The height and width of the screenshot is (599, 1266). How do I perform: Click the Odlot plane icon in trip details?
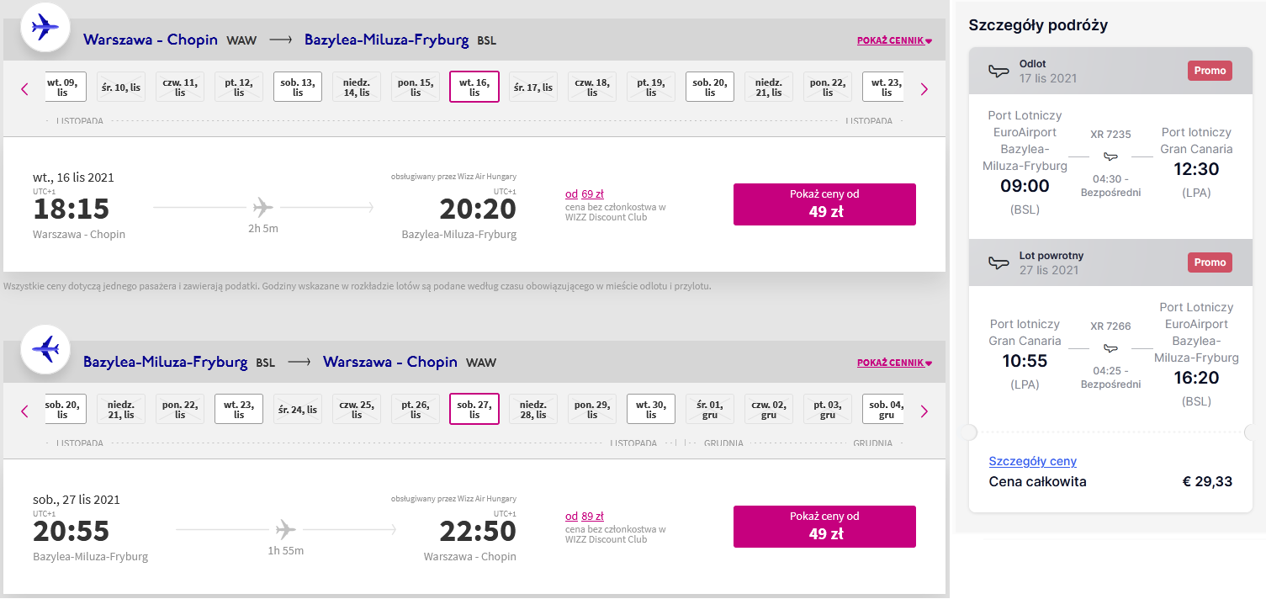[x=998, y=71]
